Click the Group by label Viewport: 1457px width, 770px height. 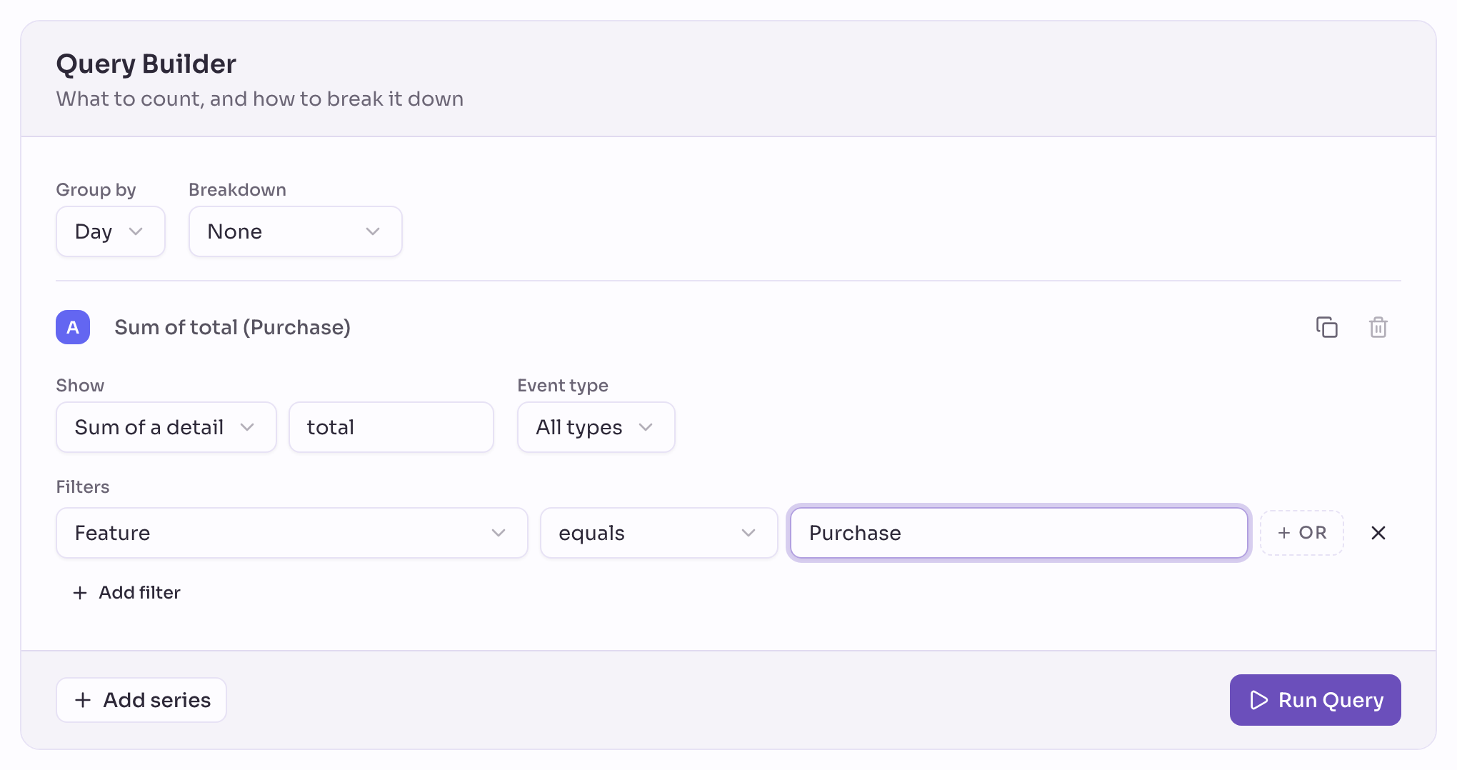(x=96, y=190)
